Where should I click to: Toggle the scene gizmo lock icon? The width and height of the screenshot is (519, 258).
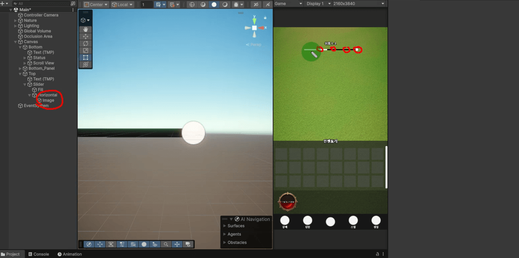pos(265,17)
